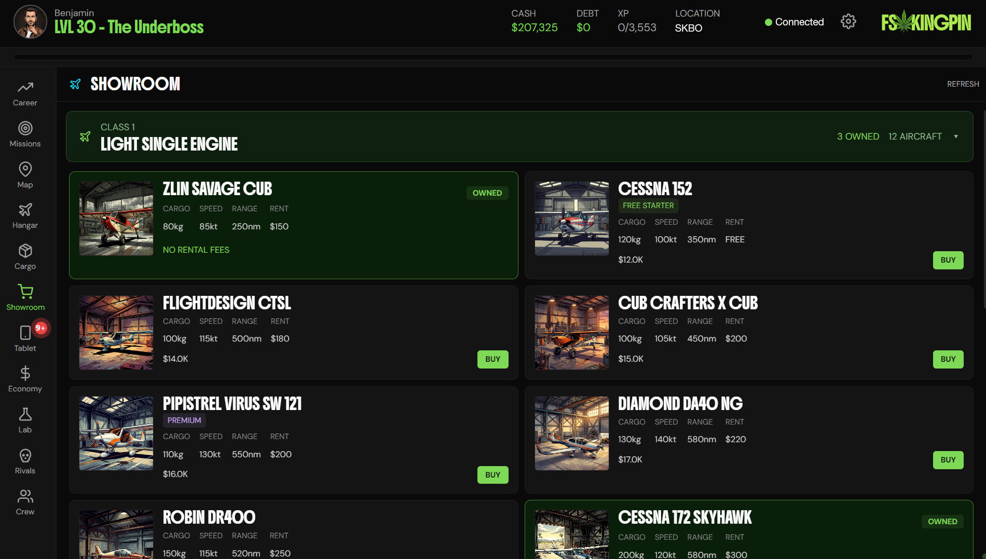Buy the Pipistrel Virus SW 121
The width and height of the screenshot is (986, 559).
click(492, 475)
